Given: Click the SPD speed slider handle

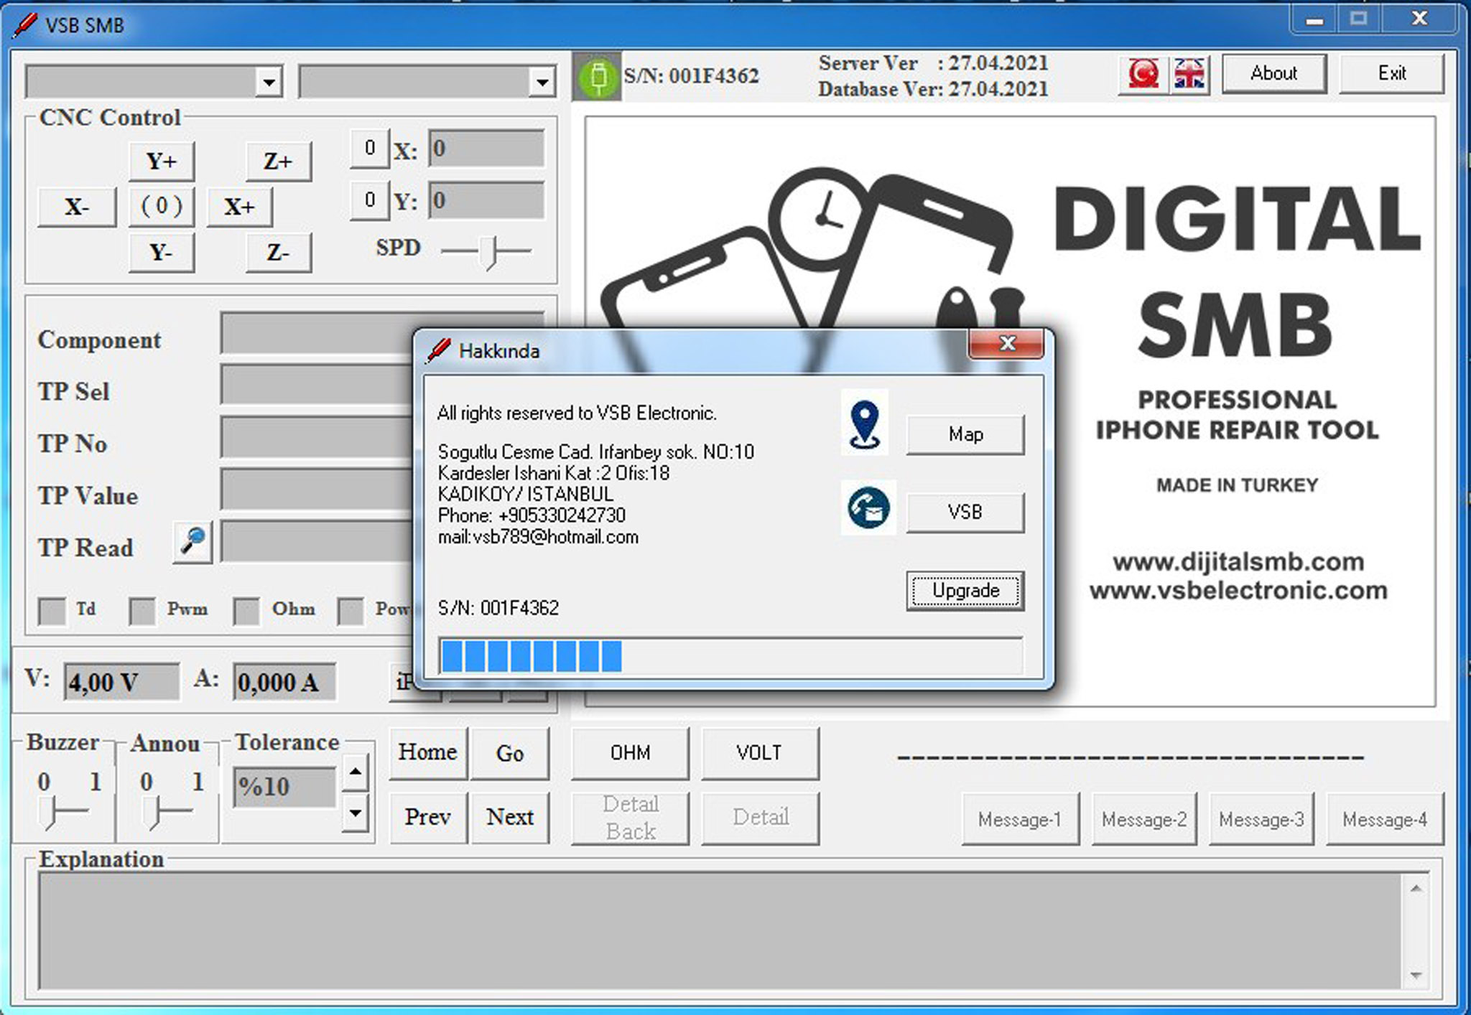Looking at the screenshot, I should (x=489, y=252).
